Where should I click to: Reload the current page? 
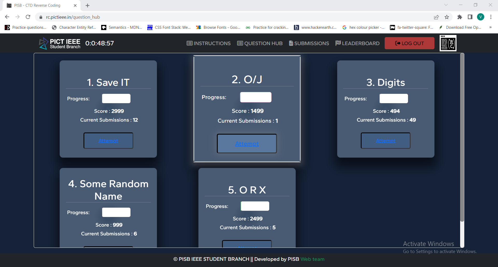tap(28, 17)
